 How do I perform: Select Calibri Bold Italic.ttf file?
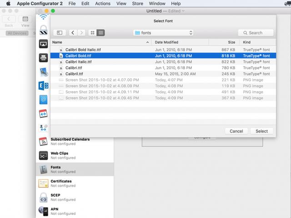coord(163,50)
